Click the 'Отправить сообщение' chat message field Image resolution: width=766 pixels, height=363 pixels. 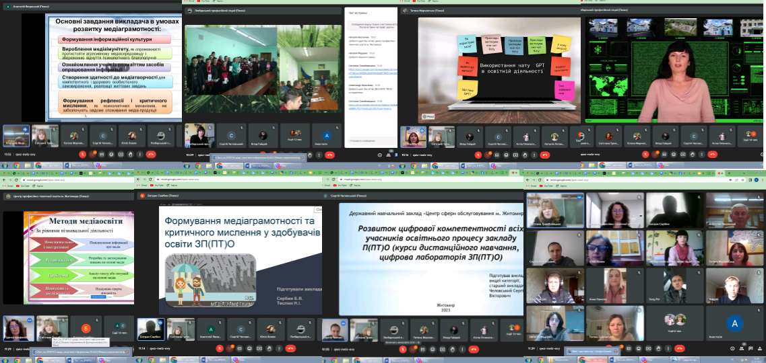[369, 141]
